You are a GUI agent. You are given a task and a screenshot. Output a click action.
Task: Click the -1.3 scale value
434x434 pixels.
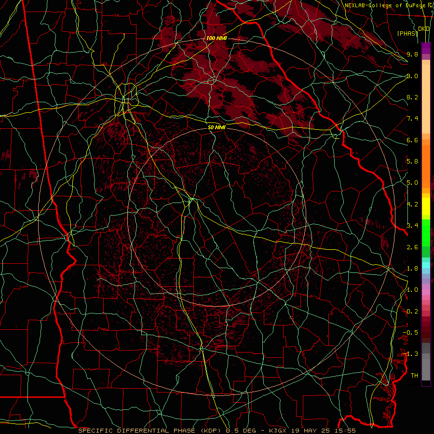pos(410,354)
